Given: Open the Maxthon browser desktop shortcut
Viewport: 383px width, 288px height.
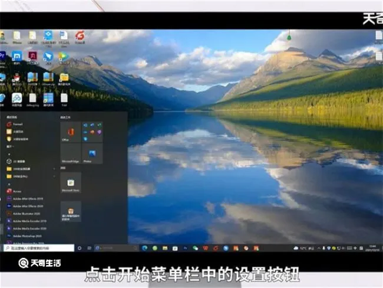Looking at the screenshot, I should pos(17,58).
